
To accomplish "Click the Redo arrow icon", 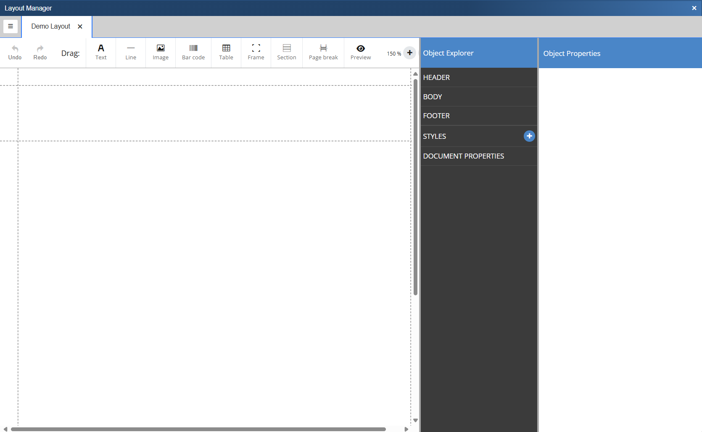I will pos(40,49).
